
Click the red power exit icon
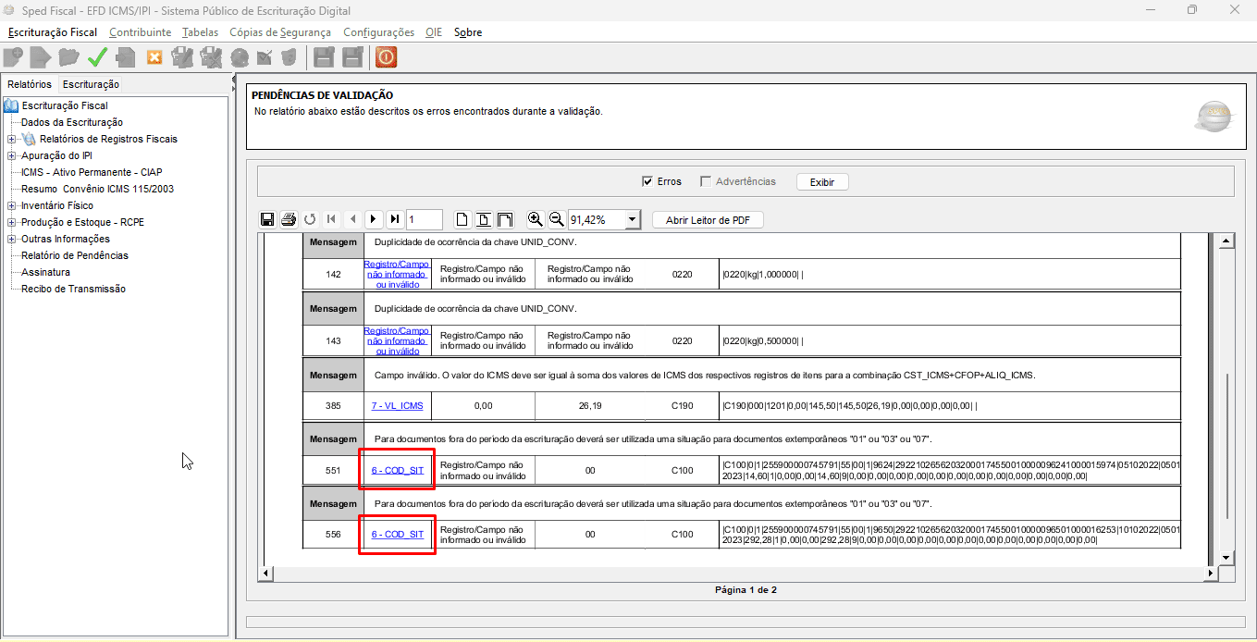(x=386, y=57)
